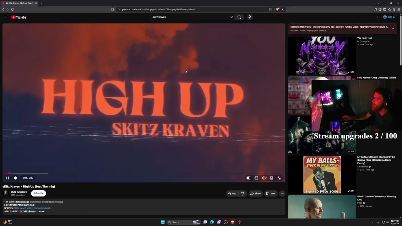Viewport: 402px width, 226px height.
Task: Click the browser address bar URL
Action: pos(159,9)
